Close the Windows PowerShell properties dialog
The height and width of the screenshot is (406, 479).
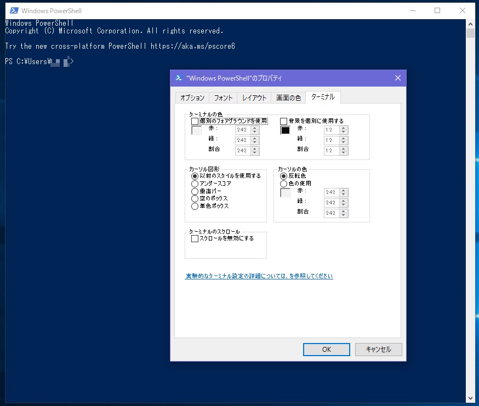click(398, 78)
